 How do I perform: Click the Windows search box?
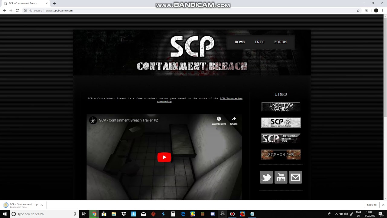44,214
